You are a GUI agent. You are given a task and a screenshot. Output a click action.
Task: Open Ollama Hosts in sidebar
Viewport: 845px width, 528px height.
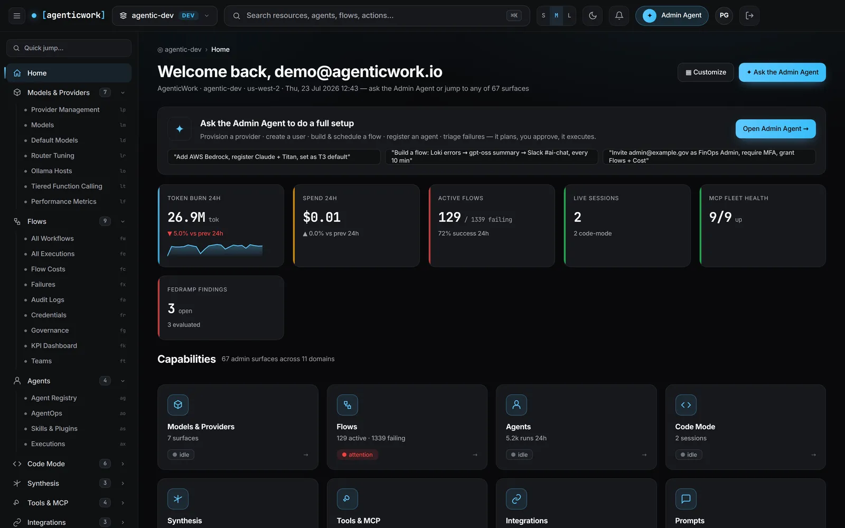click(x=74, y=171)
